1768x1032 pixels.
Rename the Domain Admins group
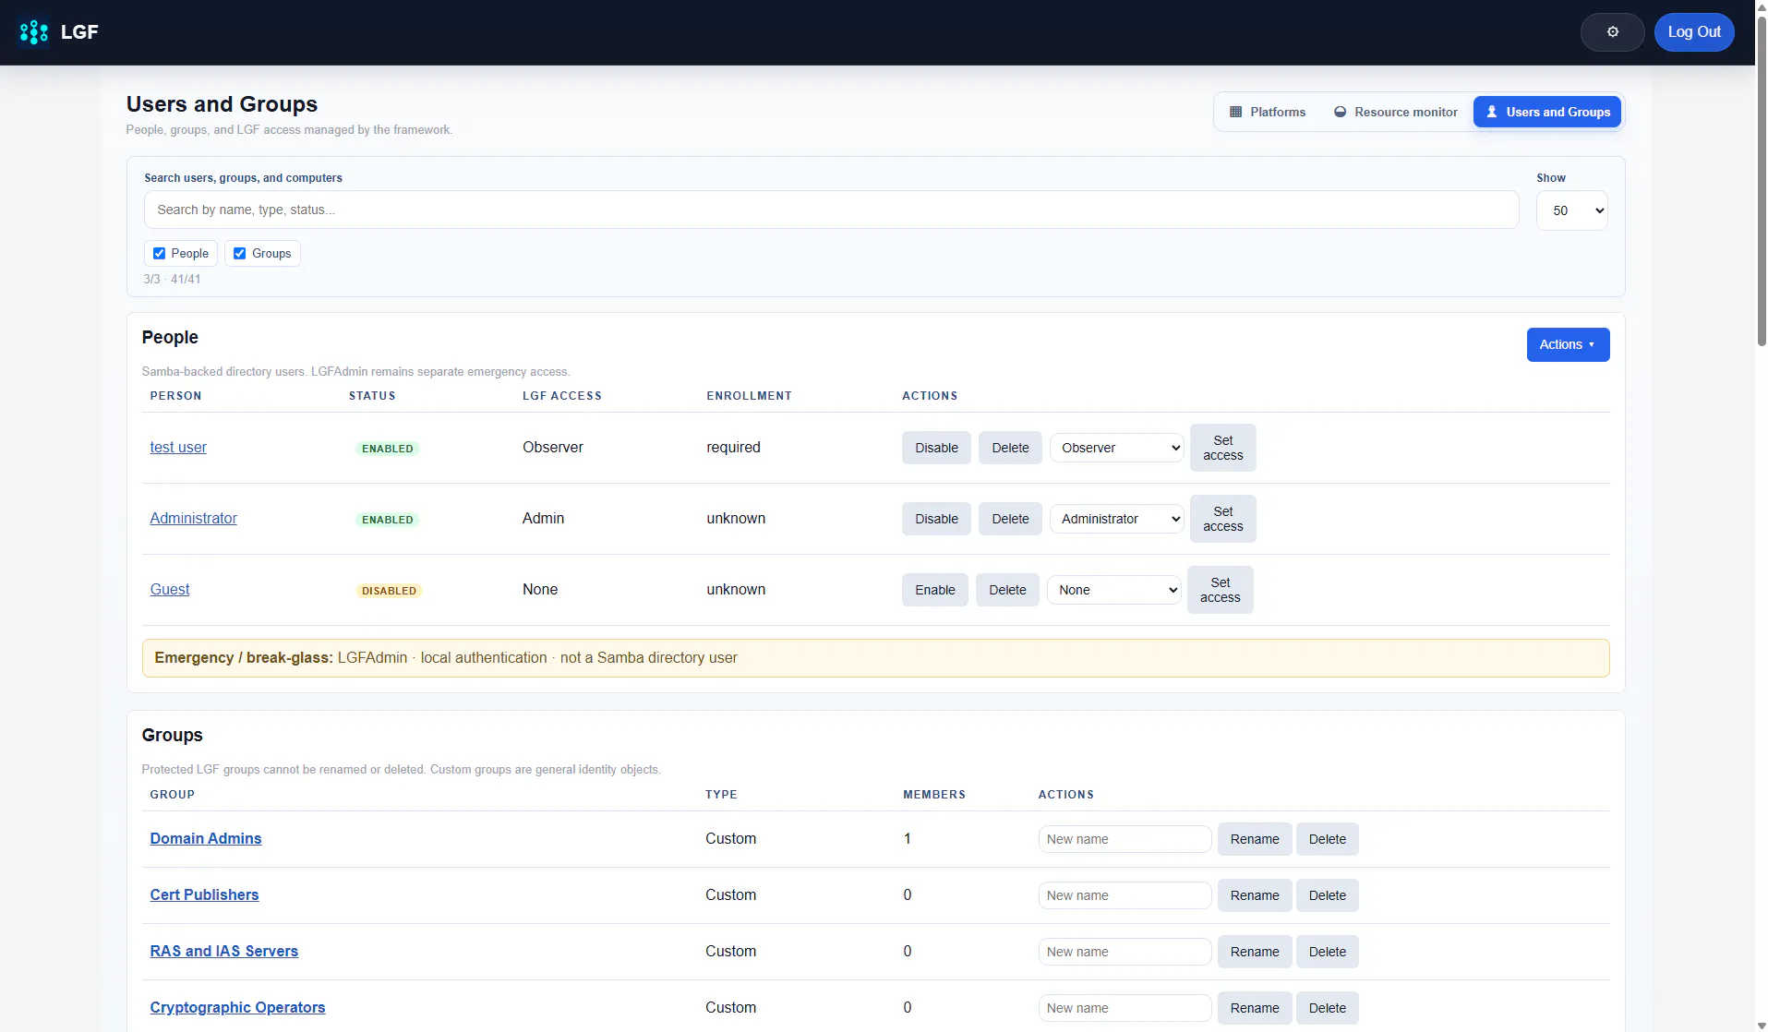pos(1255,839)
